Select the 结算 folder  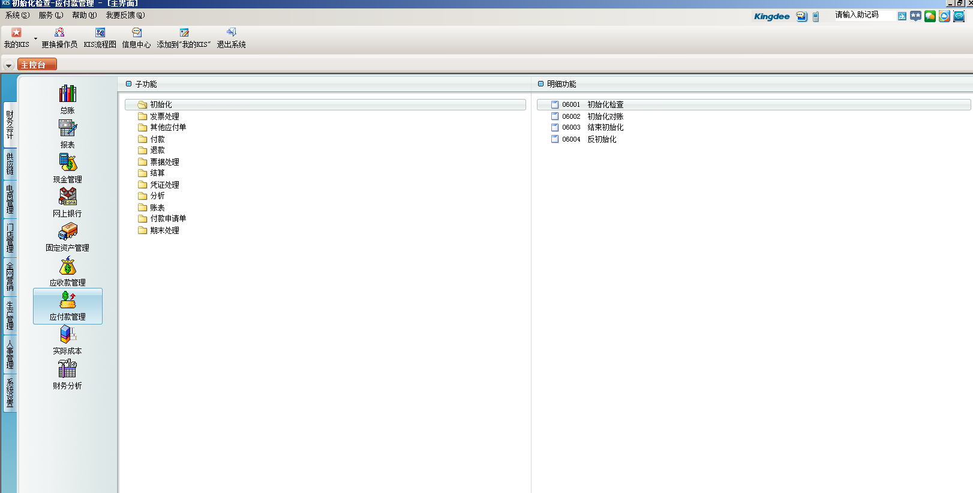click(x=151, y=173)
